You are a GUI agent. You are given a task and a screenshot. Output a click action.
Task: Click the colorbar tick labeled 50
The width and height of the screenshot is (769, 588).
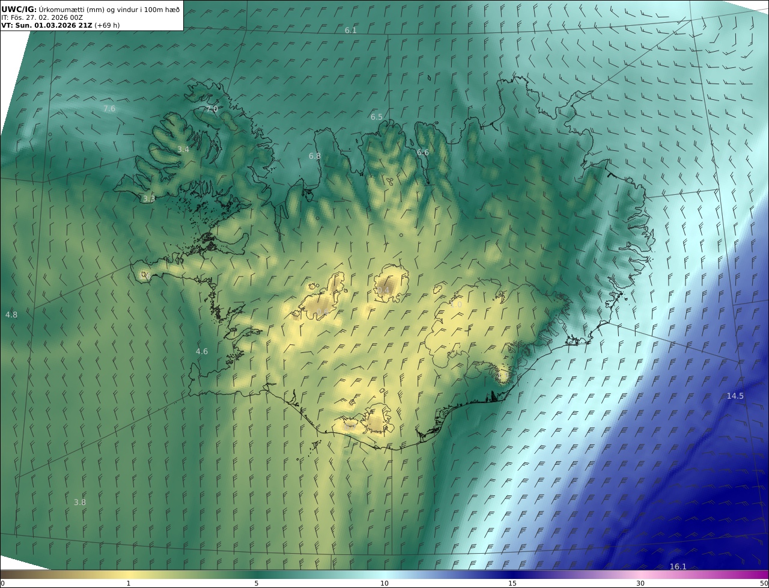coord(764,583)
